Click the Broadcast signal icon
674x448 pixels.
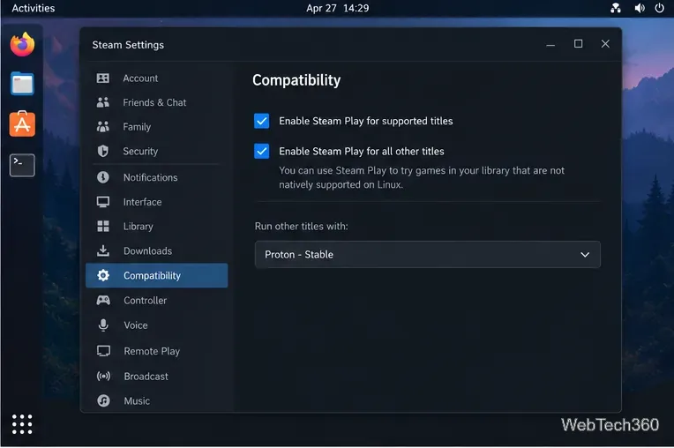click(x=103, y=377)
